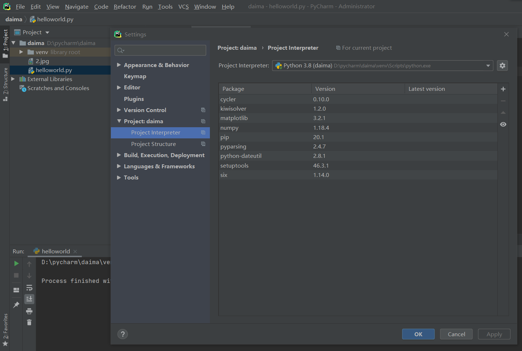Open the File menu

(x=20, y=6)
